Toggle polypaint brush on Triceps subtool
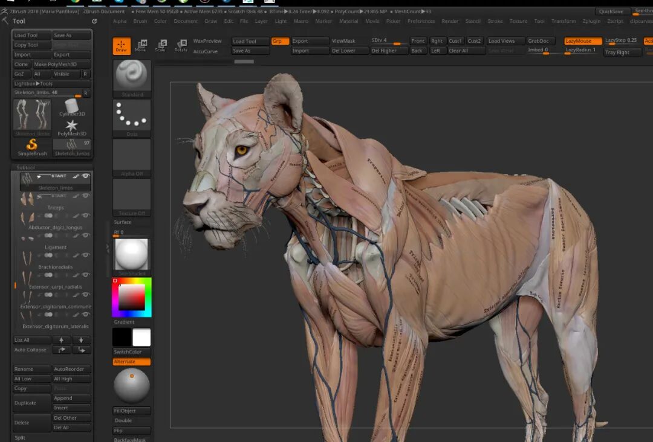The height and width of the screenshot is (442, 653). [x=76, y=196]
